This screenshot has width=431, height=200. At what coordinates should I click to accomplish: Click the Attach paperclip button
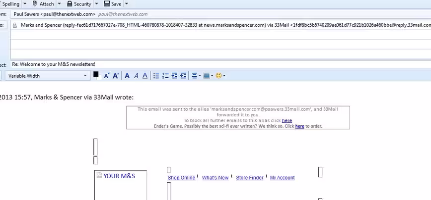coord(43,4)
